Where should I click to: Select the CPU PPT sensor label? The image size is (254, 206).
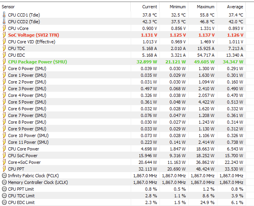[16, 169]
